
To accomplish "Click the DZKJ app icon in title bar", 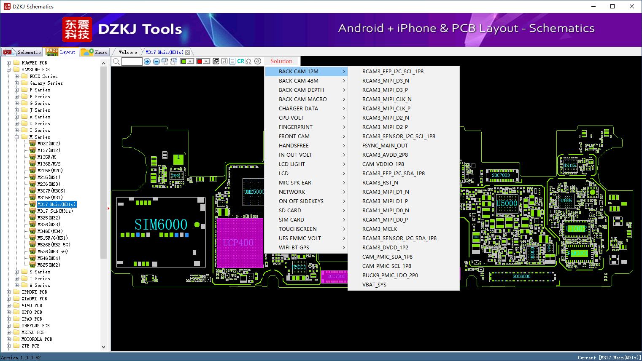I will [7, 6].
